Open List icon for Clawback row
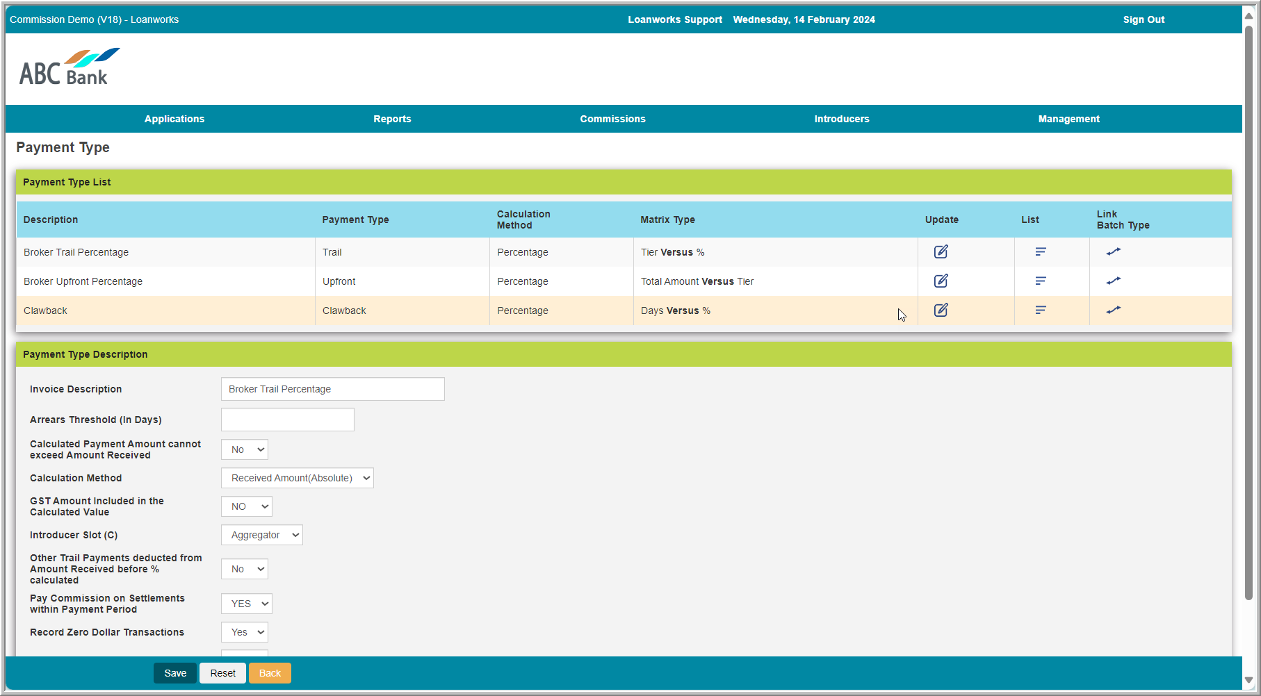Image resolution: width=1261 pixels, height=696 pixels. (x=1040, y=310)
